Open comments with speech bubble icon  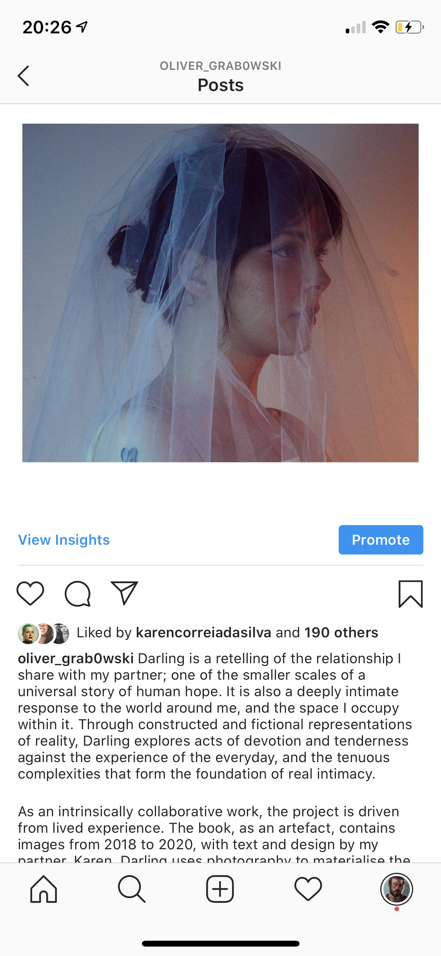(x=78, y=593)
